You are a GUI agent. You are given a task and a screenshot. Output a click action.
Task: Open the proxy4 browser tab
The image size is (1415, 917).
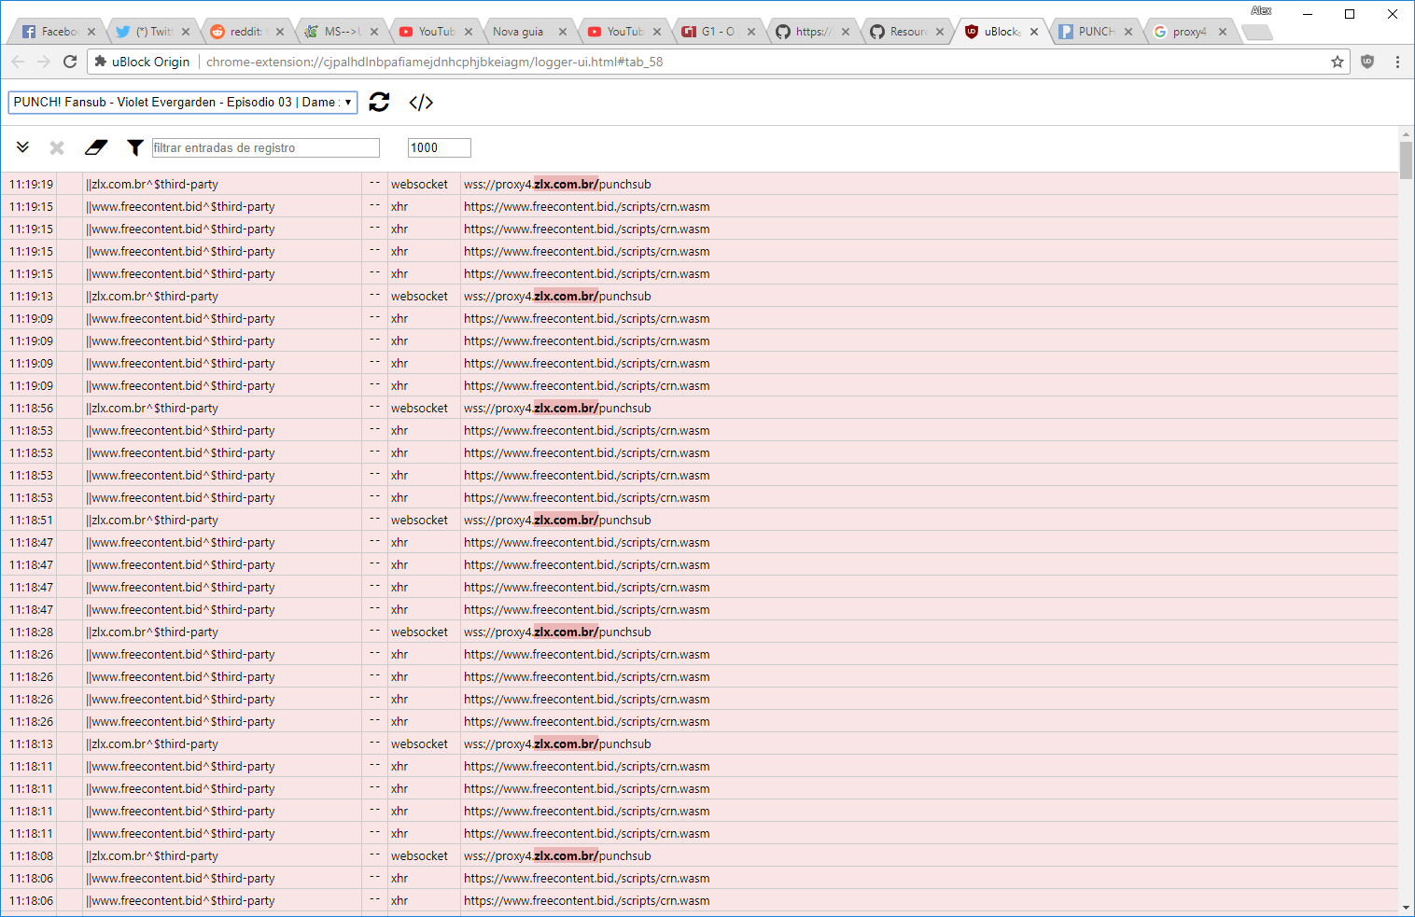click(1187, 31)
